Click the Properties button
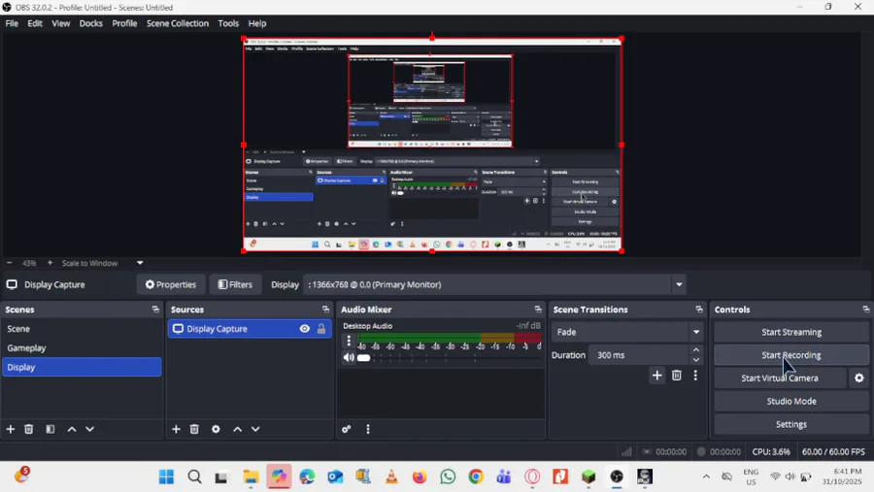The image size is (874, 492). [171, 284]
